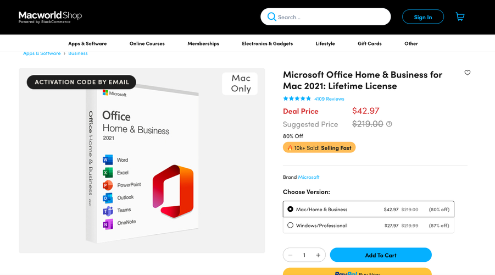The image size is (495, 275).
Task: Click the search magnifier icon
Action: (x=271, y=16)
